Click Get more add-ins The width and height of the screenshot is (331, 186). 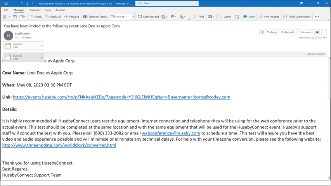point(315,54)
